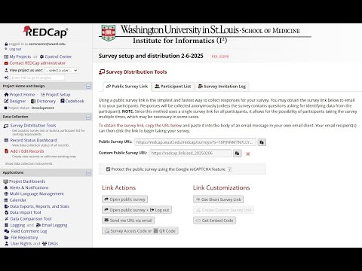Click the Project Home house icon
This screenshot has height=271, width=362.
(x=6, y=95)
